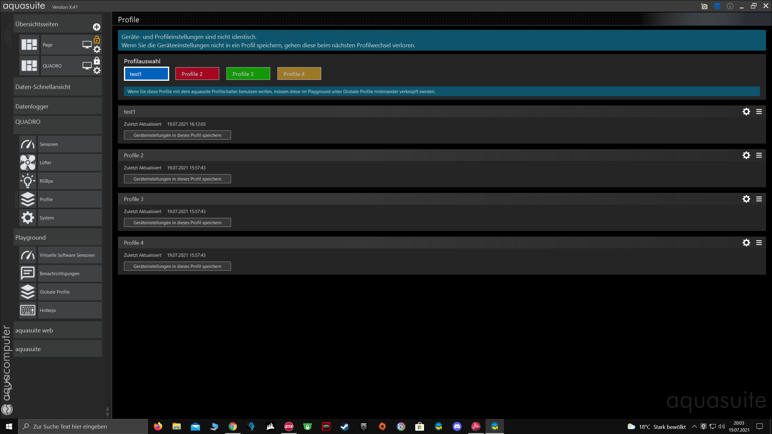Open the RGBpx lightbulb icon

(x=28, y=181)
